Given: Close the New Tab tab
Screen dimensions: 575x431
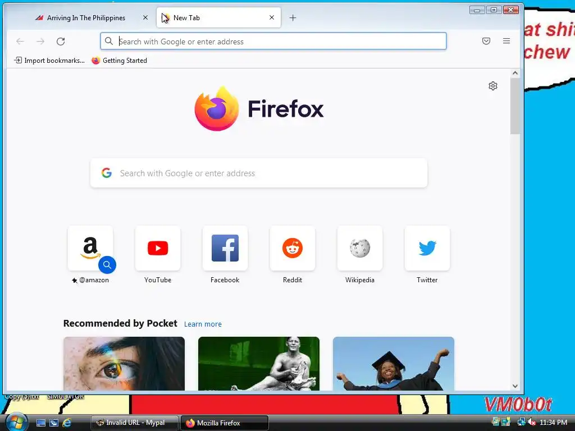Looking at the screenshot, I should (x=272, y=17).
